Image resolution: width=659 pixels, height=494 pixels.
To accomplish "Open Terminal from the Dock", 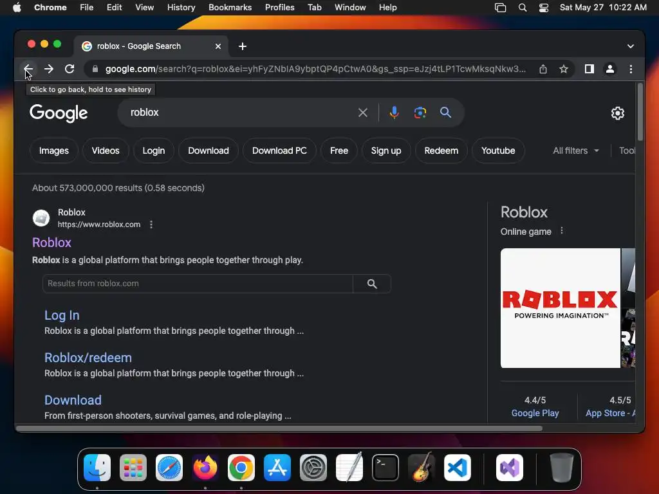I will 385,468.
